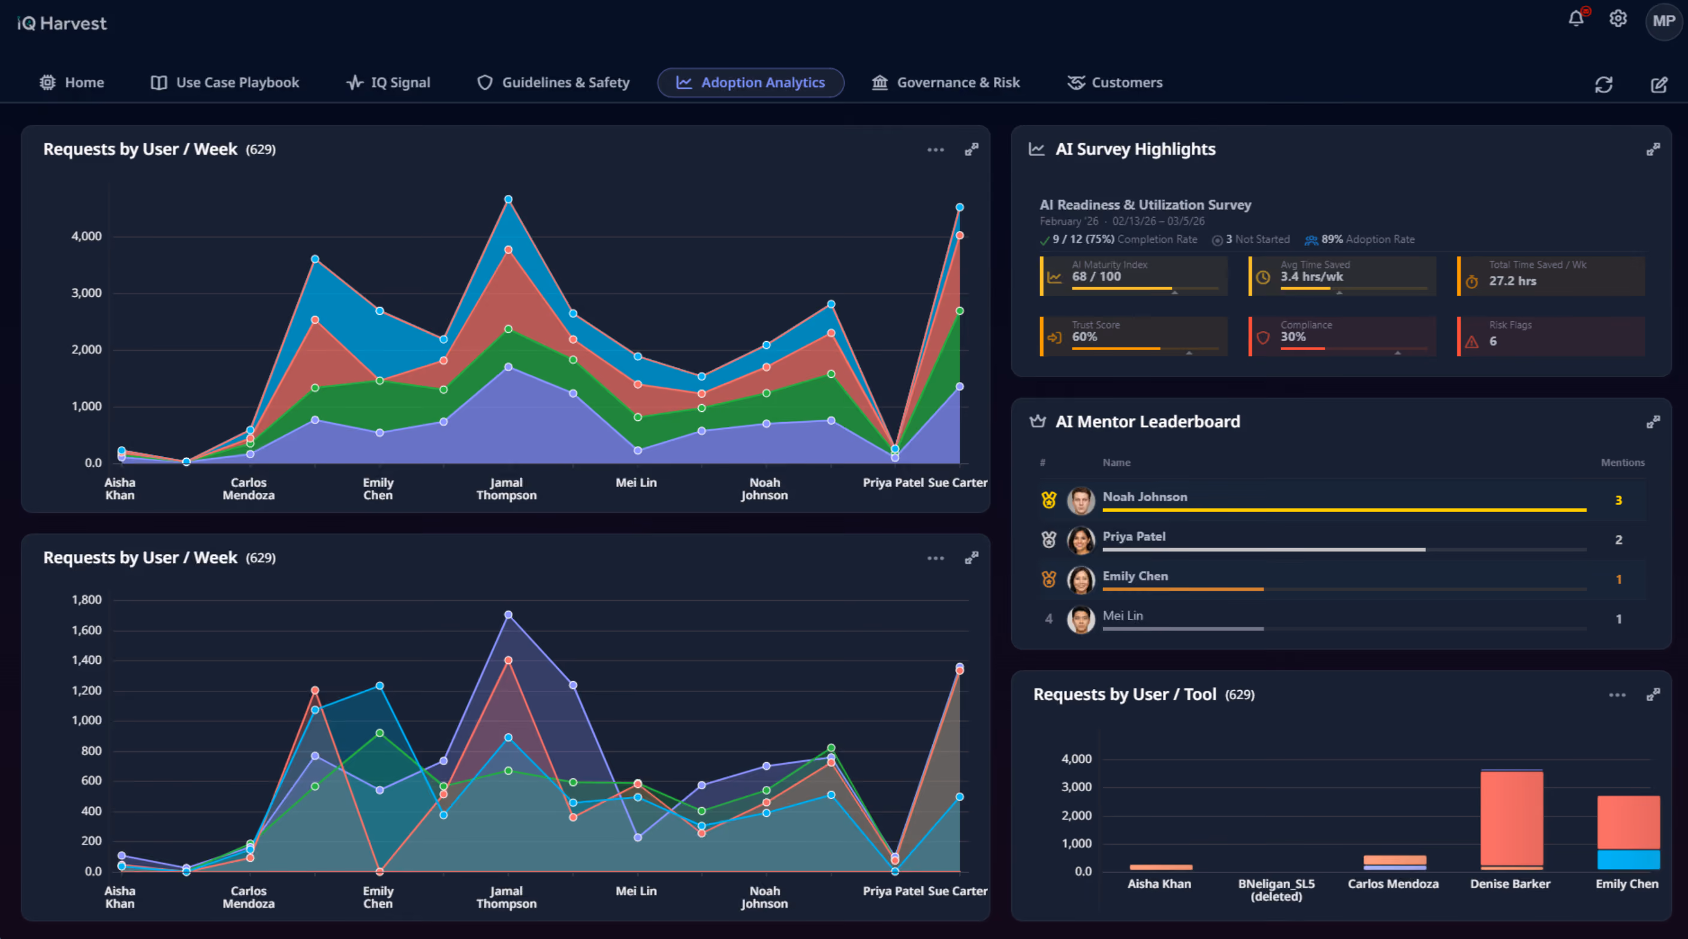Image resolution: width=1688 pixels, height=939 pixels.
Task: Click the Compliance shield icon
Action: pyautogui.click(x=1264, y=338)
